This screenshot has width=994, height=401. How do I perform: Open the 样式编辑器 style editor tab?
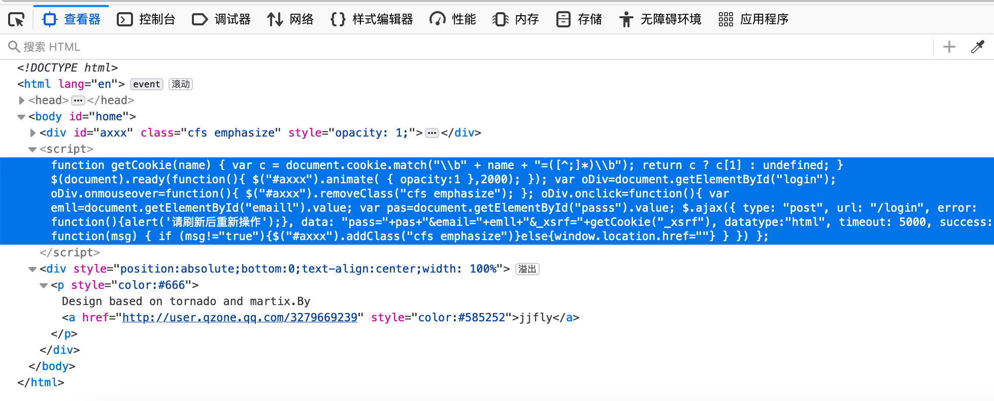coord(372,19)
